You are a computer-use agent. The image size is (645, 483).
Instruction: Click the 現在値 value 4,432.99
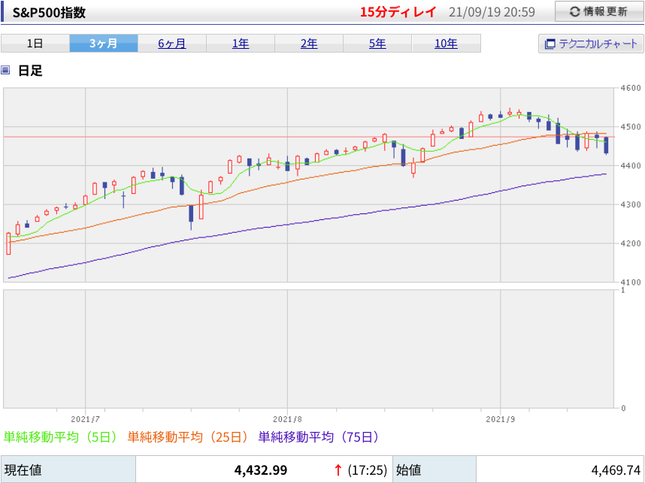(x=261, y=469)
